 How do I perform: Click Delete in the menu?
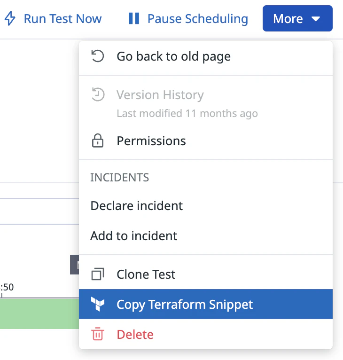135,335
